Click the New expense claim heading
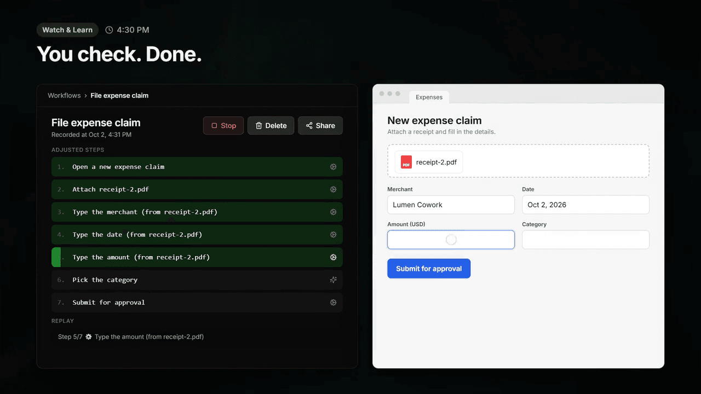Viewport: 701px width, 394px height. click(x=434, y=120)
